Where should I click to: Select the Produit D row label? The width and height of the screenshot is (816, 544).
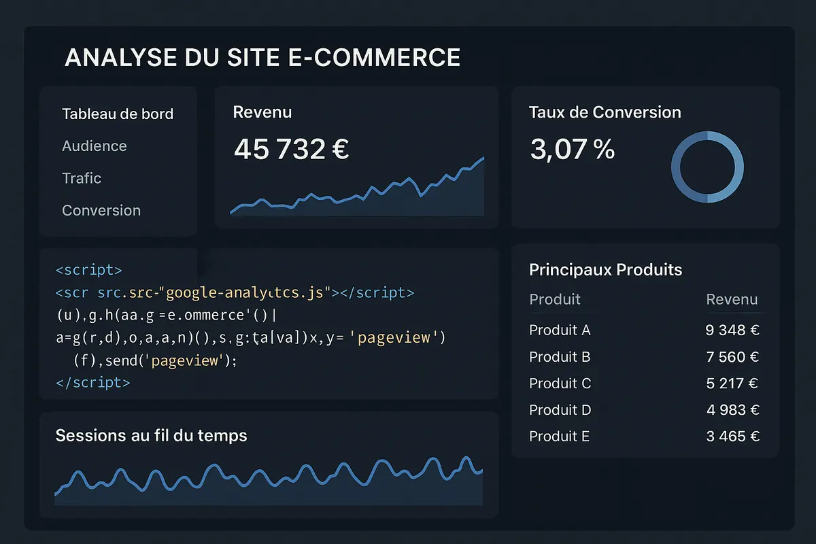click(x=560, y=410)
